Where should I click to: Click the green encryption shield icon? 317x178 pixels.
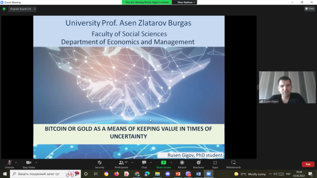coord(4,9)
